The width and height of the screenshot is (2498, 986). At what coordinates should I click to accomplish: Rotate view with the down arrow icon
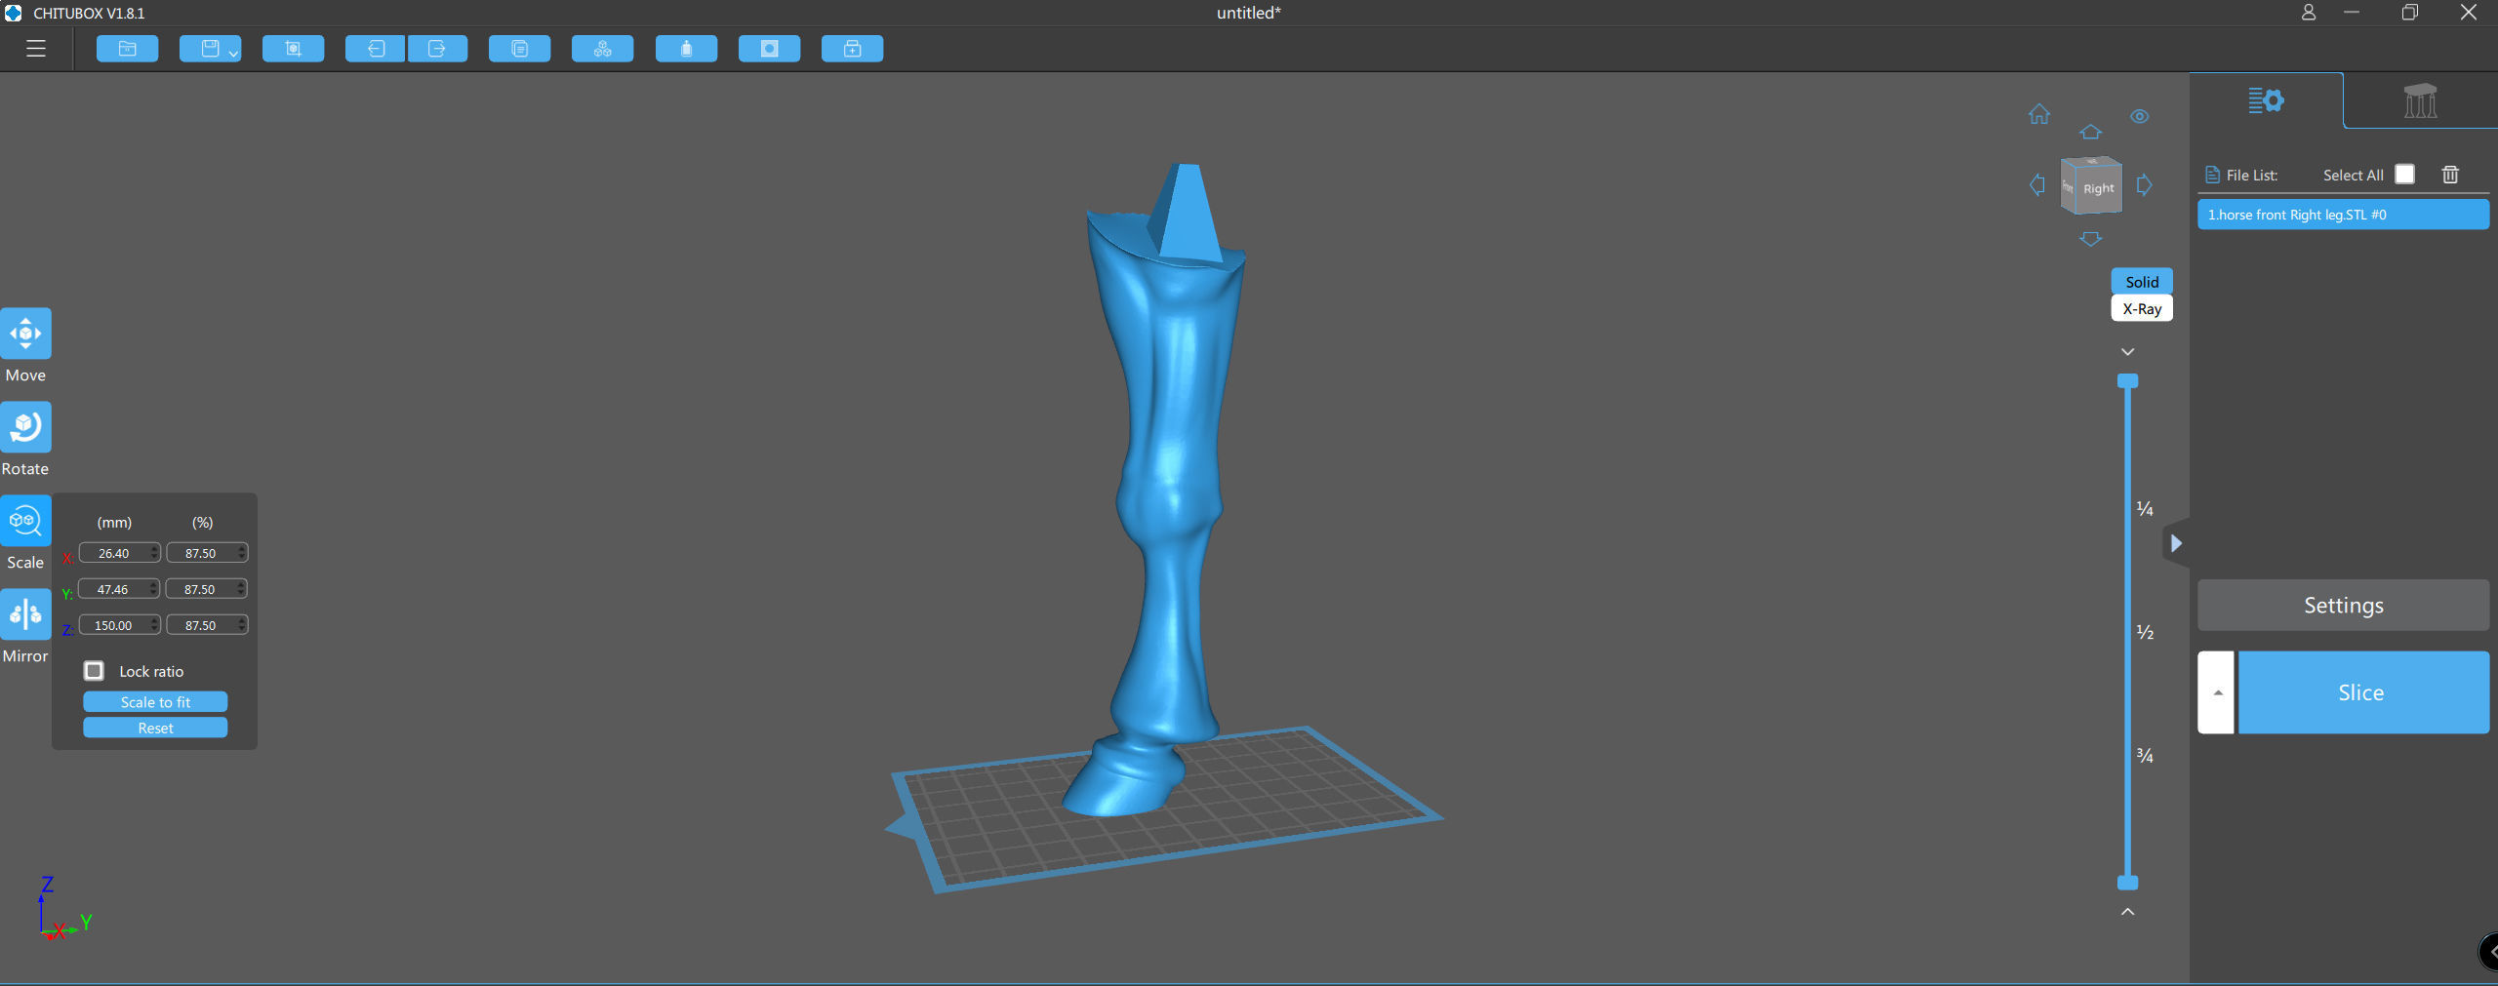click(x=2090, y=239)
